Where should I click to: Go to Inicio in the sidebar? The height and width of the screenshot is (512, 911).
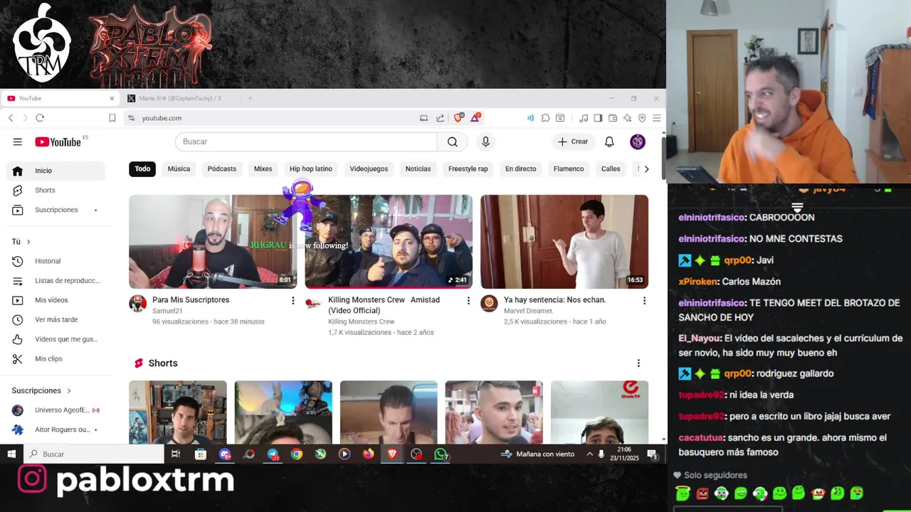pos(56,171)
